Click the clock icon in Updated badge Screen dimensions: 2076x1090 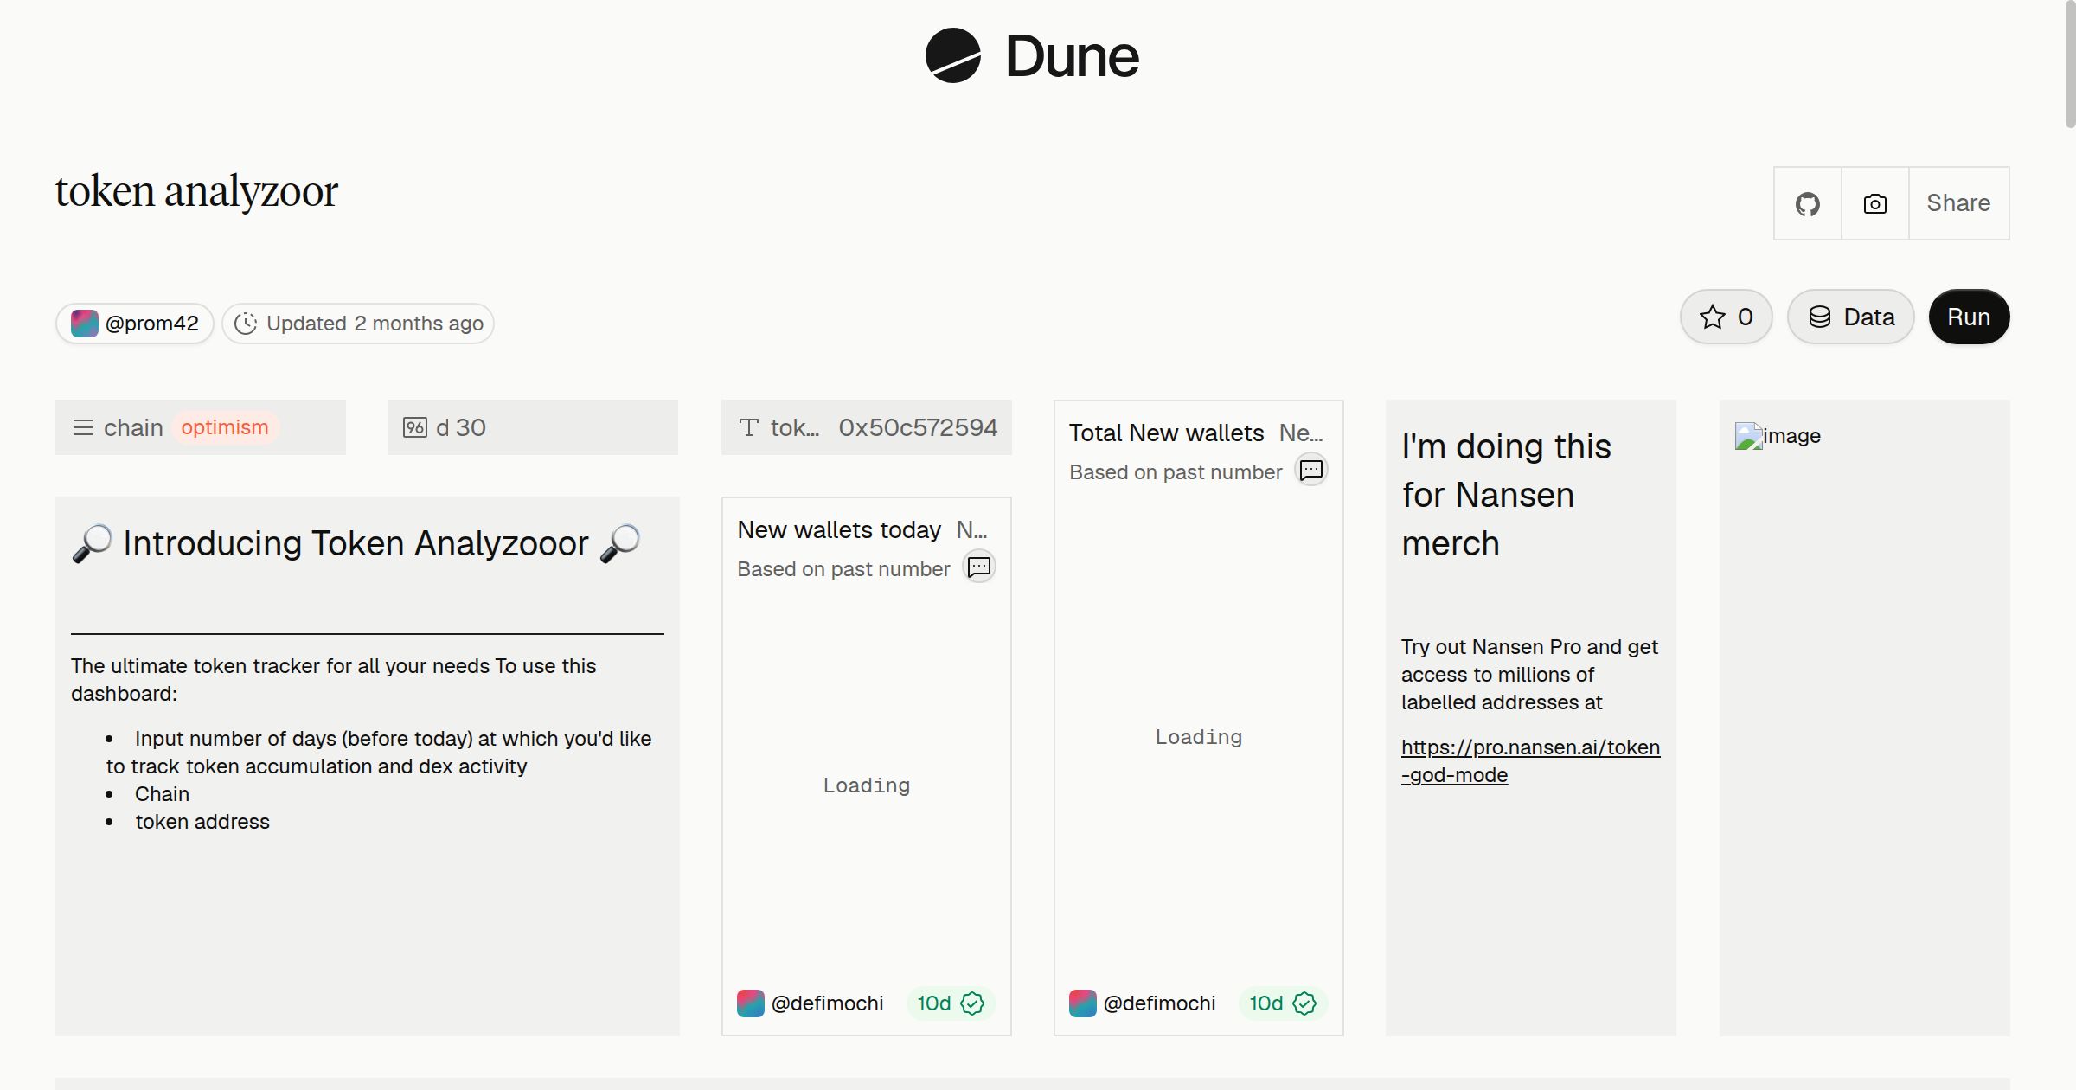(x=246, y=324)
